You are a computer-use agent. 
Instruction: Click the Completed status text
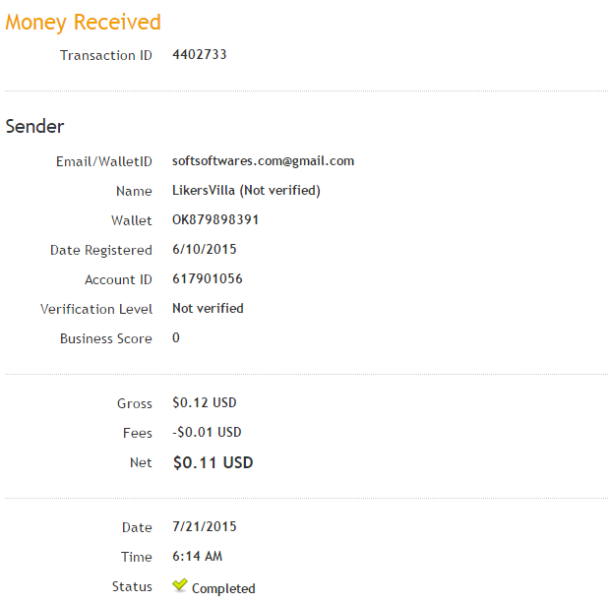(x=223, y=589)
